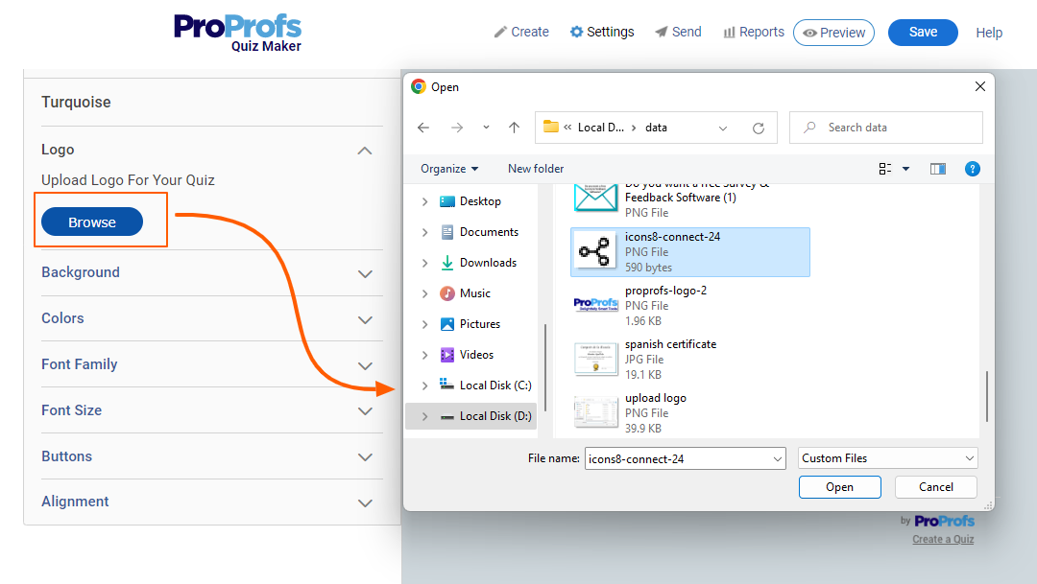Collapse the Logo section chevron
The width and height of the screenshot is (1037, 584).
365,151
